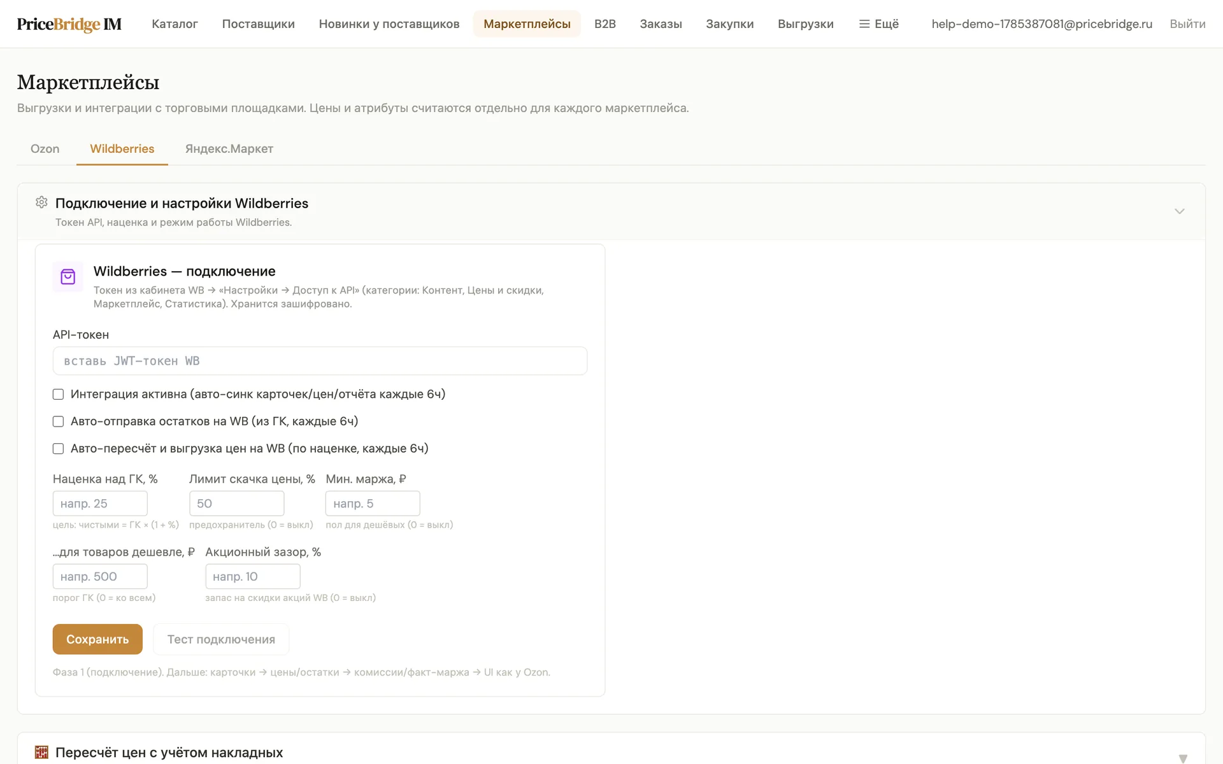Switch to the Ozon tab
The width and height of the screenshot is (1223, 764).
(x=45, y=149)
